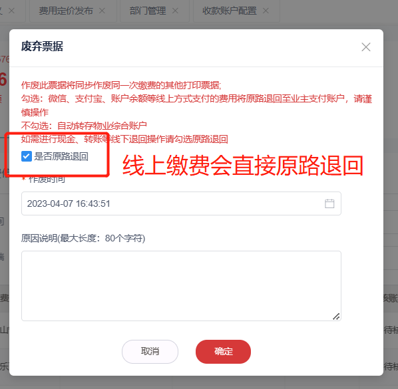Open the calendar picker icon in 作废时间 field
Viewport: 398px width, 389px height.
tap(329, 203)
